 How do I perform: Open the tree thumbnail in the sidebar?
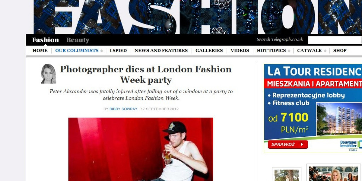[287, 174]
